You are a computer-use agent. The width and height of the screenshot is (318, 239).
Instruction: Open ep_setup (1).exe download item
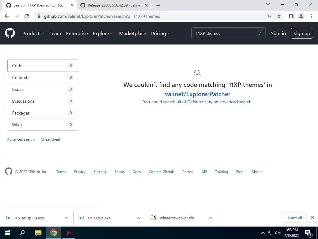pyautogui.click(x=30, y=218)
